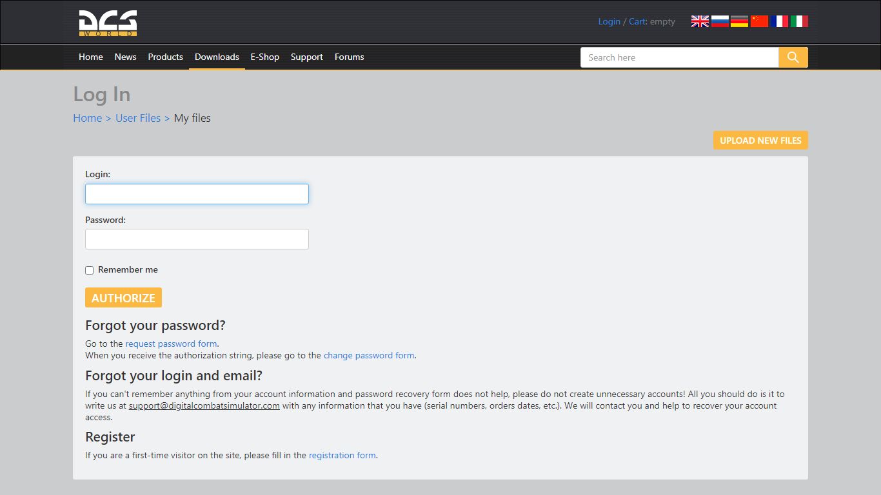
Task: Click the Register heading
Action: tap(110, 436)
